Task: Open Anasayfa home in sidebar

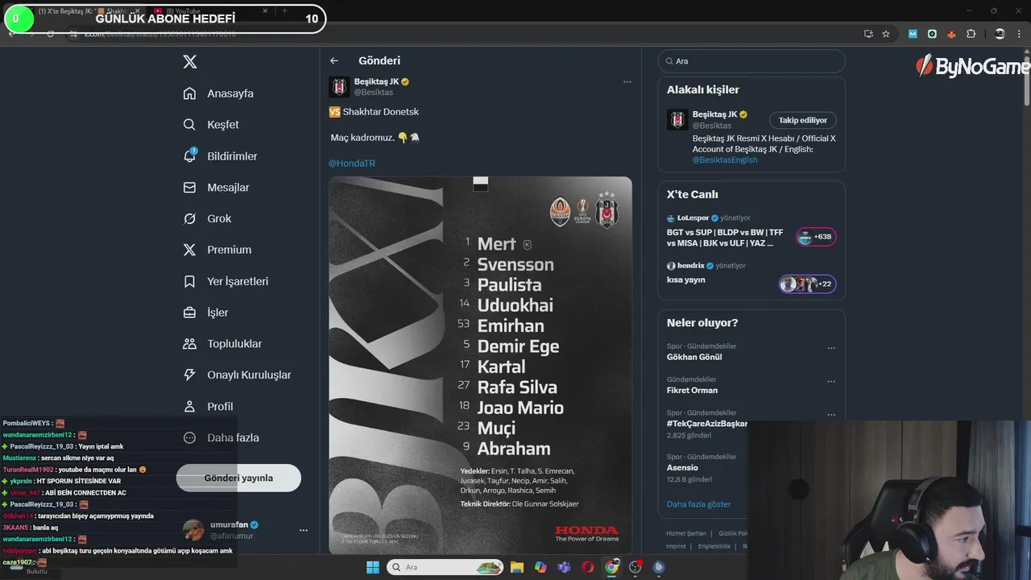Action: coord(218,93)
